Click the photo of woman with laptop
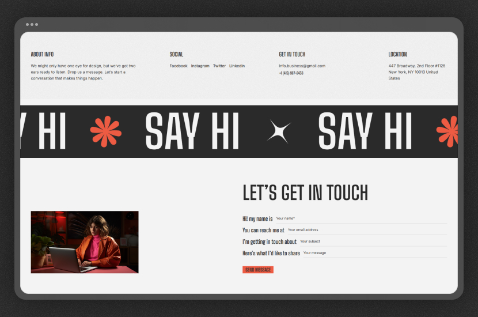Screen dimensions: 478x317 point(85,242)
